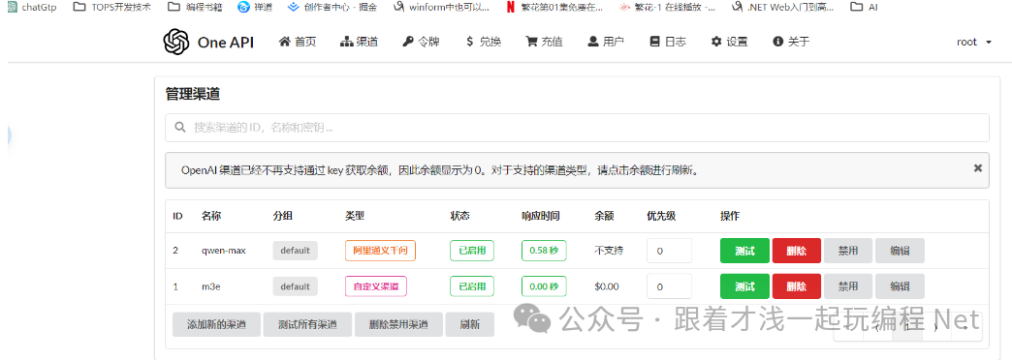Click the magnifier search icon
Viewport: 1012px width, 360px height.
pyautogui.click(x=180, y=128)
